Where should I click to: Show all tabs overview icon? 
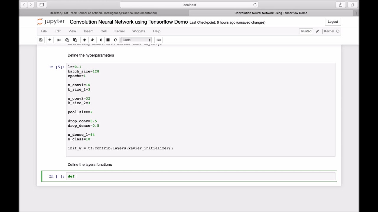tap(353, 5)
